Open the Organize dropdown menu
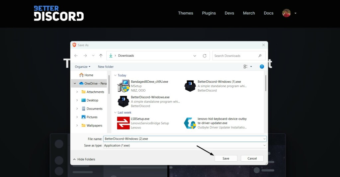Screen dimensions: 340x177 pos(82,67)
